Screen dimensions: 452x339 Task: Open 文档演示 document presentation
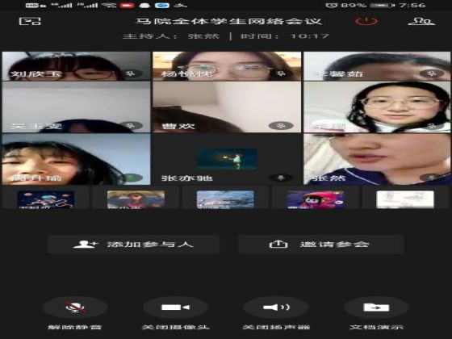(x=376, y=308)
